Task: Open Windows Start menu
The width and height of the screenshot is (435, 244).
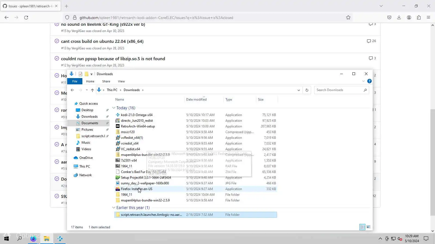Action: point(7,239)
